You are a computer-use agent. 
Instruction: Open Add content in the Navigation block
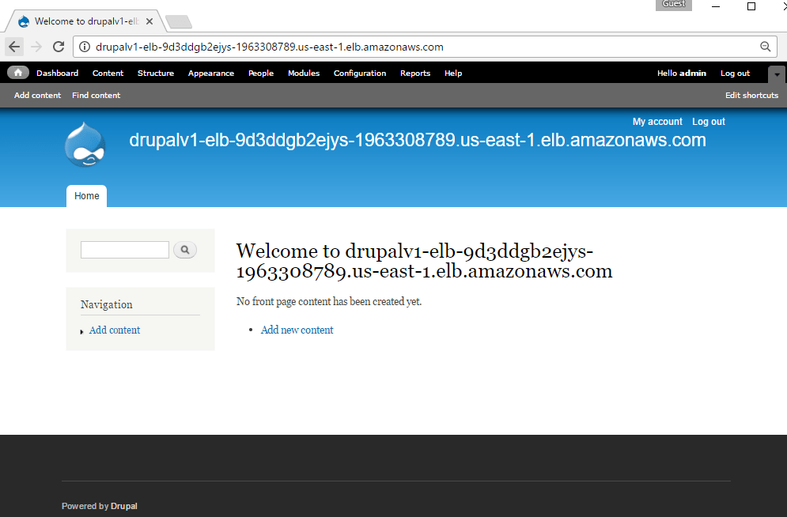pyautogui.click(x=115, y=330)
